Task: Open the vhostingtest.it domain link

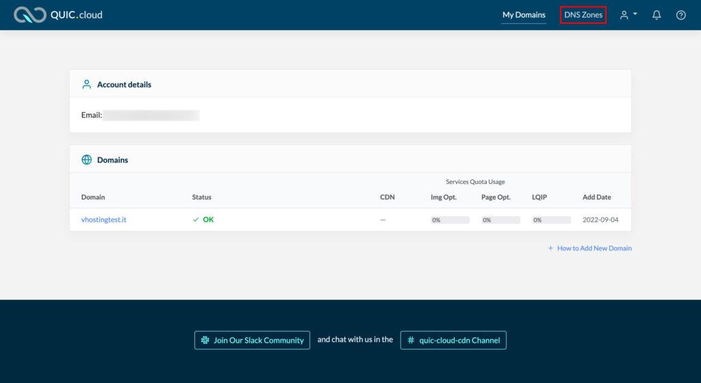Action: point(104,220)
